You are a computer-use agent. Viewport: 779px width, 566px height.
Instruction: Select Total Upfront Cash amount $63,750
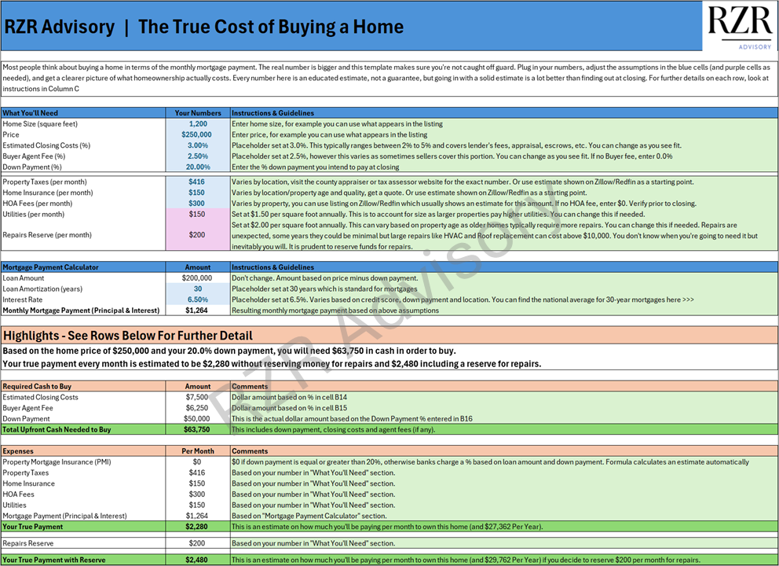point(198,430)
